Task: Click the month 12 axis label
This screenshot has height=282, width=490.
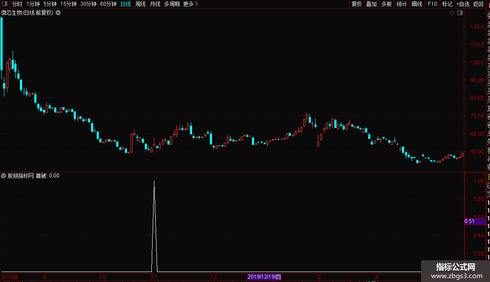Action: pos(214,277)
